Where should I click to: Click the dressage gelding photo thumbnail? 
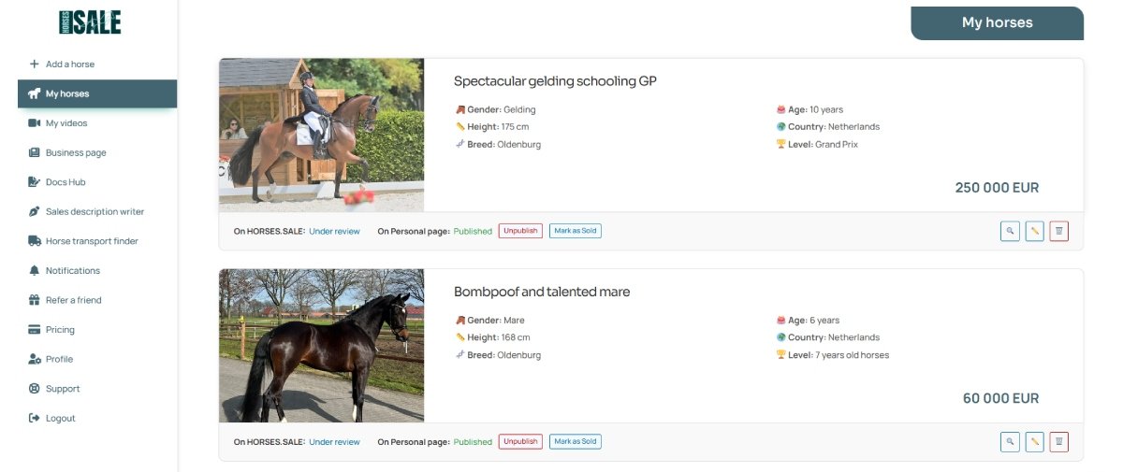(x=321, y=135)
